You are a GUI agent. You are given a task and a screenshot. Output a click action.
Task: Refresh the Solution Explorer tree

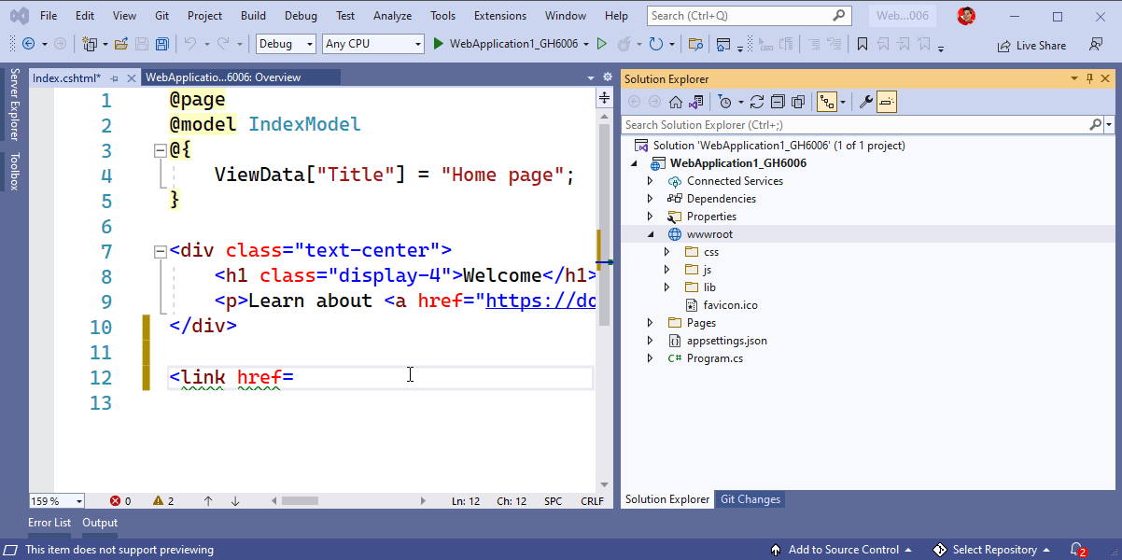point(758,101)
